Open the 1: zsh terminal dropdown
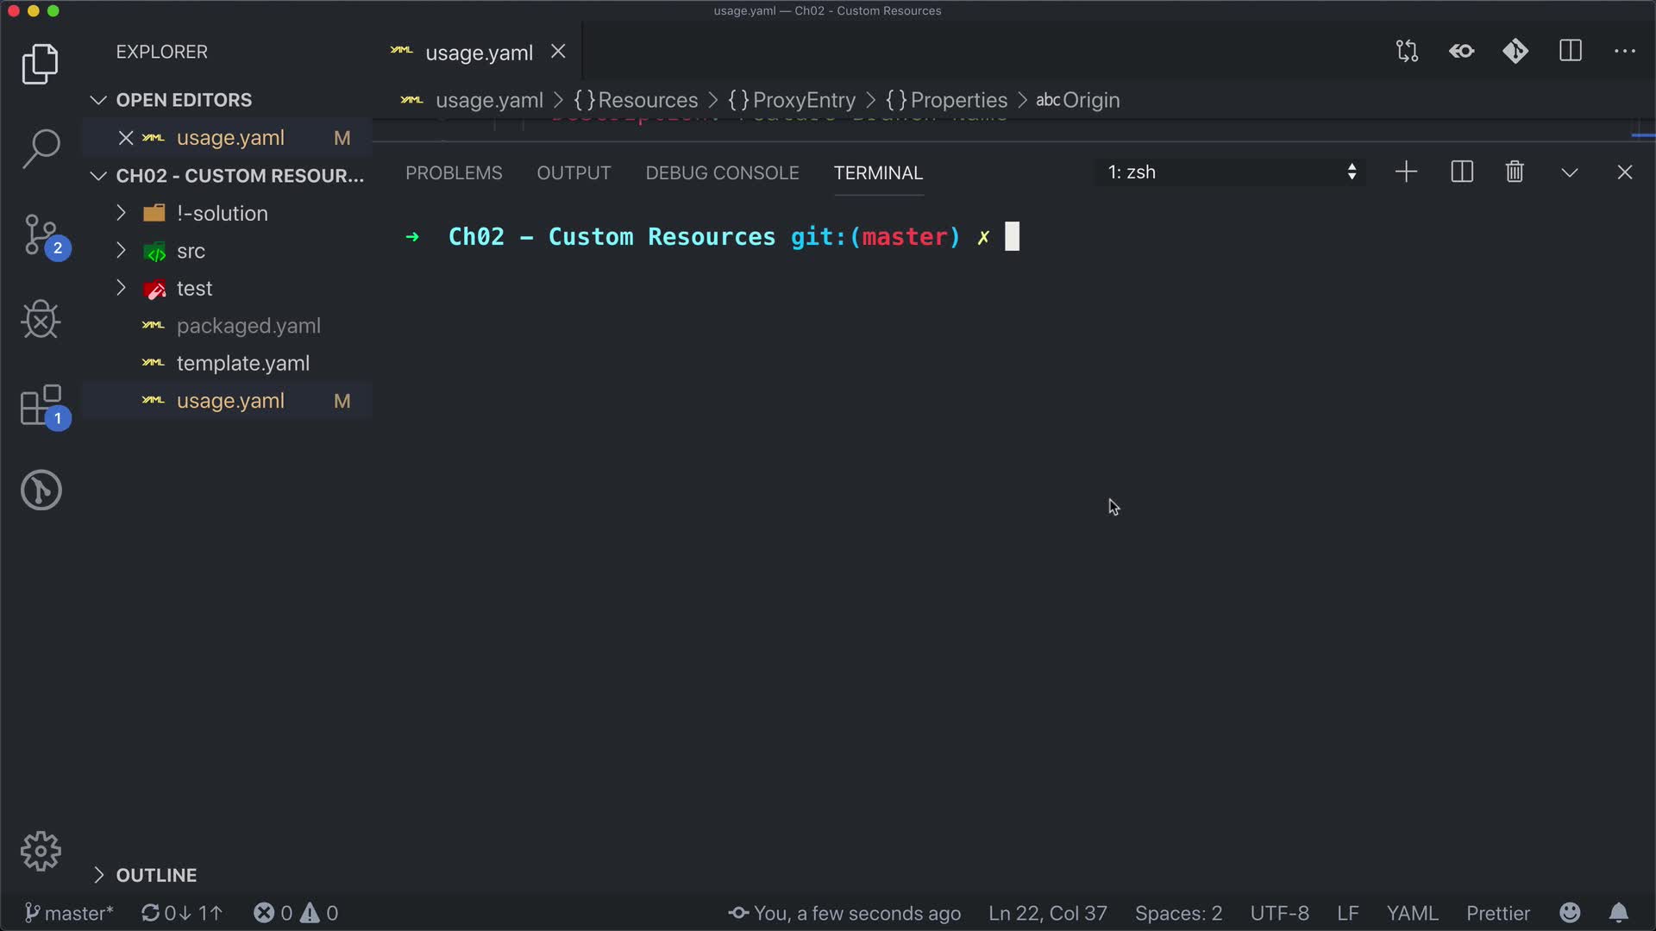 (x=1231, y=172)
